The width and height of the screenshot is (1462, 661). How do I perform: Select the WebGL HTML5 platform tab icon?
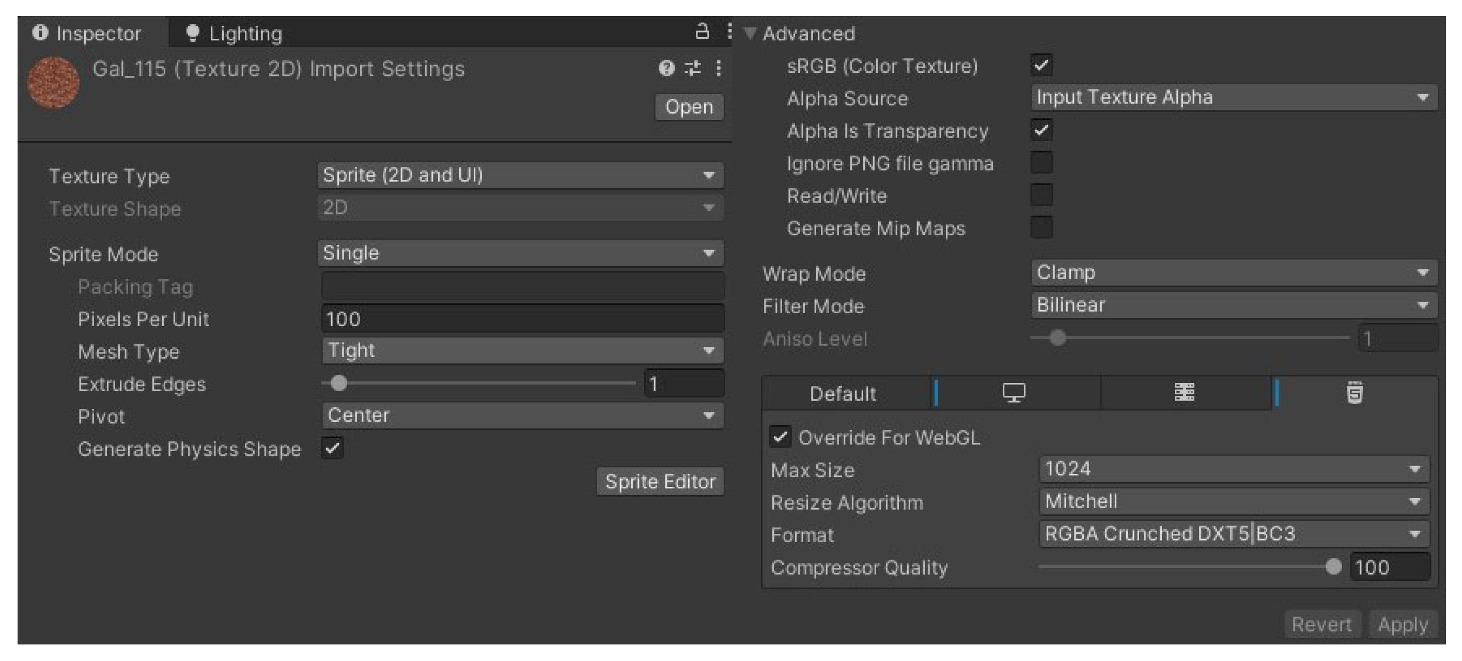pyautogui.click(x=1354, y=393)
